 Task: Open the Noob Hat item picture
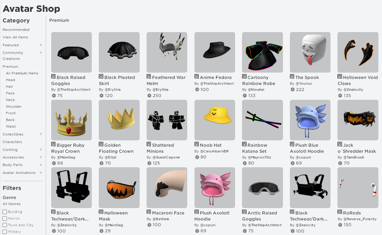tap(215, 120)
